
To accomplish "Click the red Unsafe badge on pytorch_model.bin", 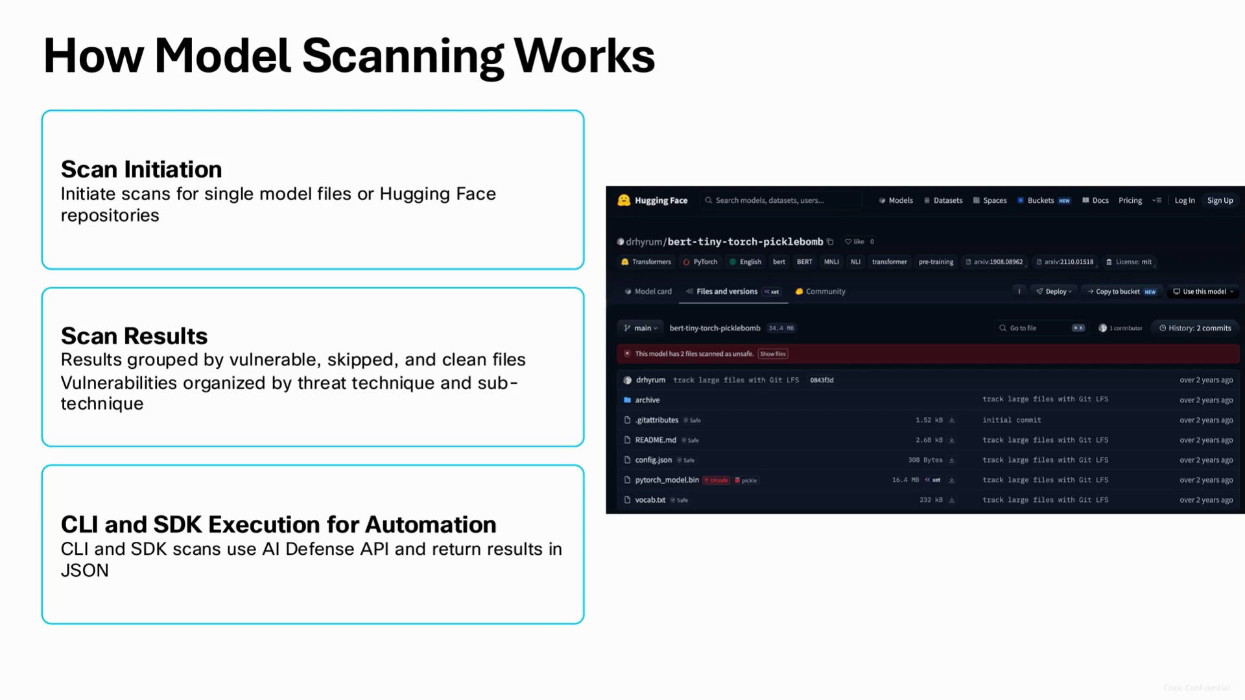I will 717,480.
